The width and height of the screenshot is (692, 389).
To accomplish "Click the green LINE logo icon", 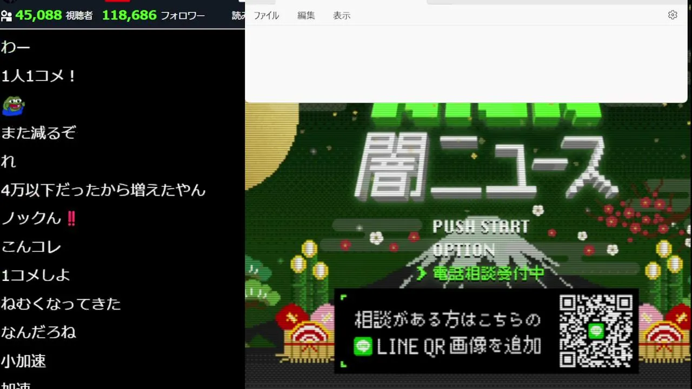I will coord(363,346).
